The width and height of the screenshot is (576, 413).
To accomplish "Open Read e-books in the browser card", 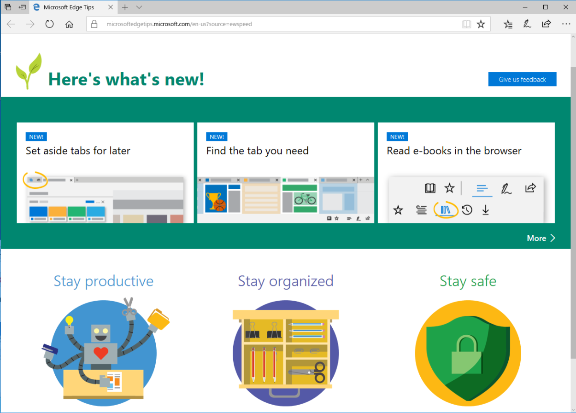I will 466,173.
